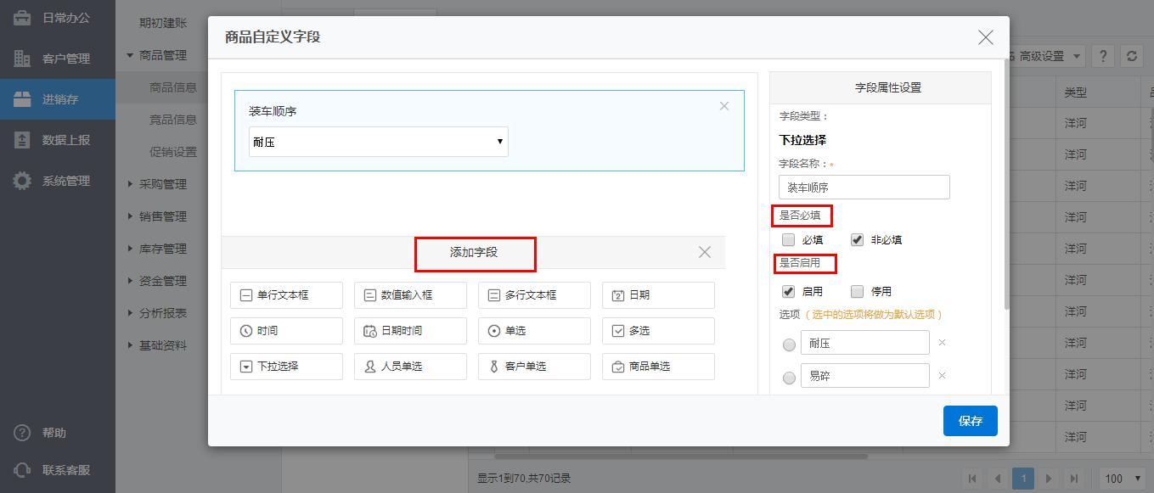Expand 采购管理 in the sidebar tree
The height and width of the screenshot is (493, 1154).
(162, 184)
